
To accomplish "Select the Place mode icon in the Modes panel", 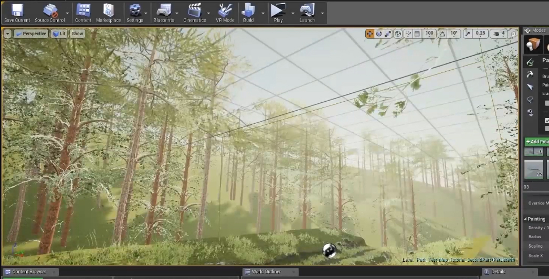I will [x=534, y=46].
